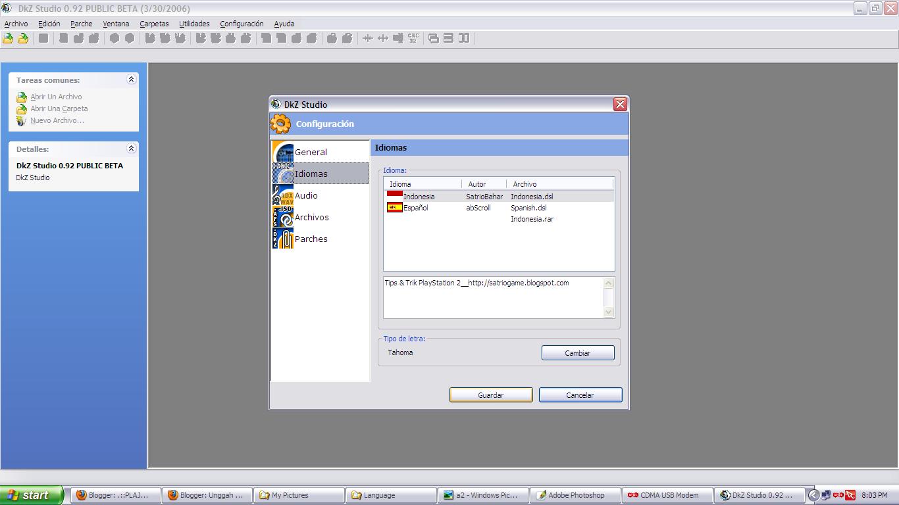Click the Abrir Una Carpeta link
This screenshot has height=505, width=899.
coord(59,108)
